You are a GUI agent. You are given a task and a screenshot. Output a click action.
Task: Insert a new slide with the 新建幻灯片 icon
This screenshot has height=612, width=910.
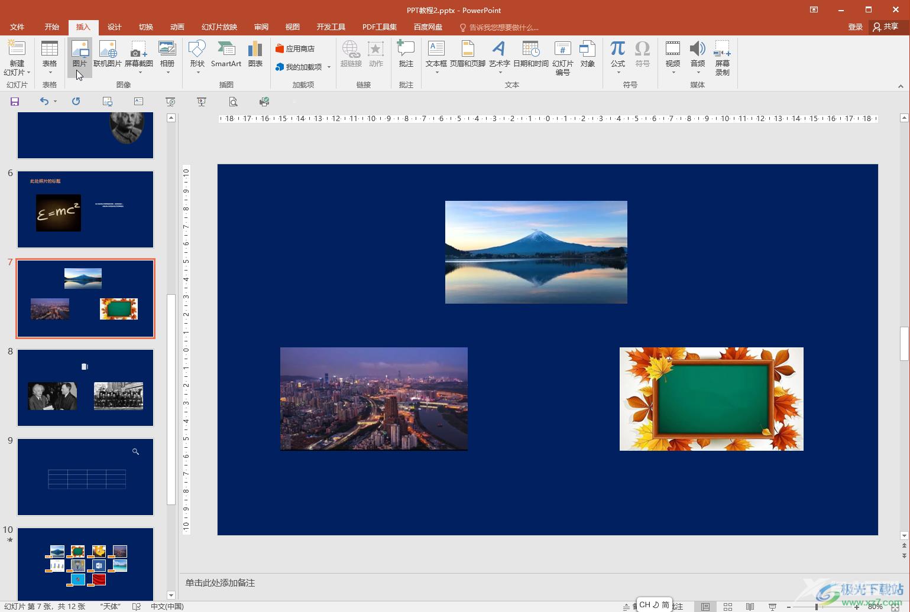pyautogui.click(x=17, y=48)
